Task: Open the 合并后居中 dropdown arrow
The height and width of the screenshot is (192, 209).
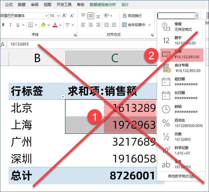Action: [149, 25]
